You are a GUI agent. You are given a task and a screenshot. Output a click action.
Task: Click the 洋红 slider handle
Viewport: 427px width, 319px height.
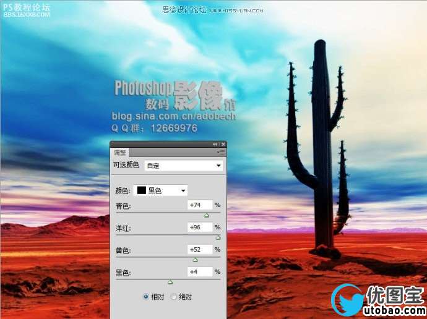(218, 237)
